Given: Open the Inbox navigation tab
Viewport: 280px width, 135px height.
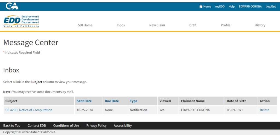Looking at the screenshot, I should coord(121,25).
